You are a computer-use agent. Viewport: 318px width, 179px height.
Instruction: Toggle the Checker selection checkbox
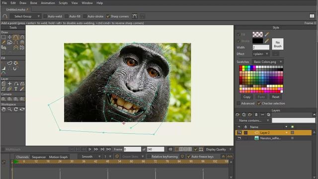coord(259,103)
